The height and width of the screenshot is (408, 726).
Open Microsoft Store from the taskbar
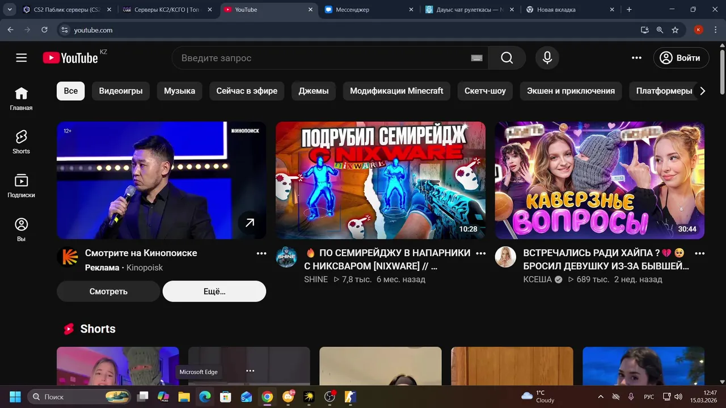pyautogui.click(x=226, y=397)
